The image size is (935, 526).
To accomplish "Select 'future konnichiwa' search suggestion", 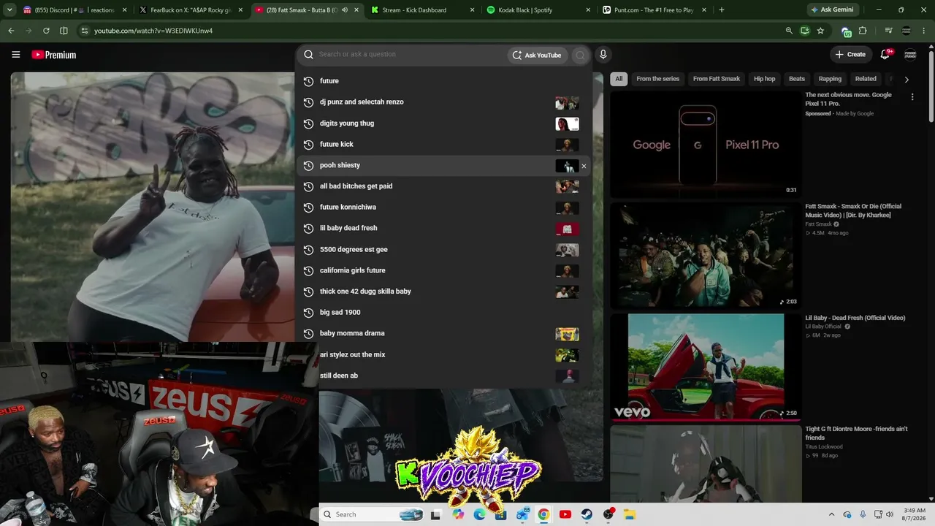I will coord(443,207).
